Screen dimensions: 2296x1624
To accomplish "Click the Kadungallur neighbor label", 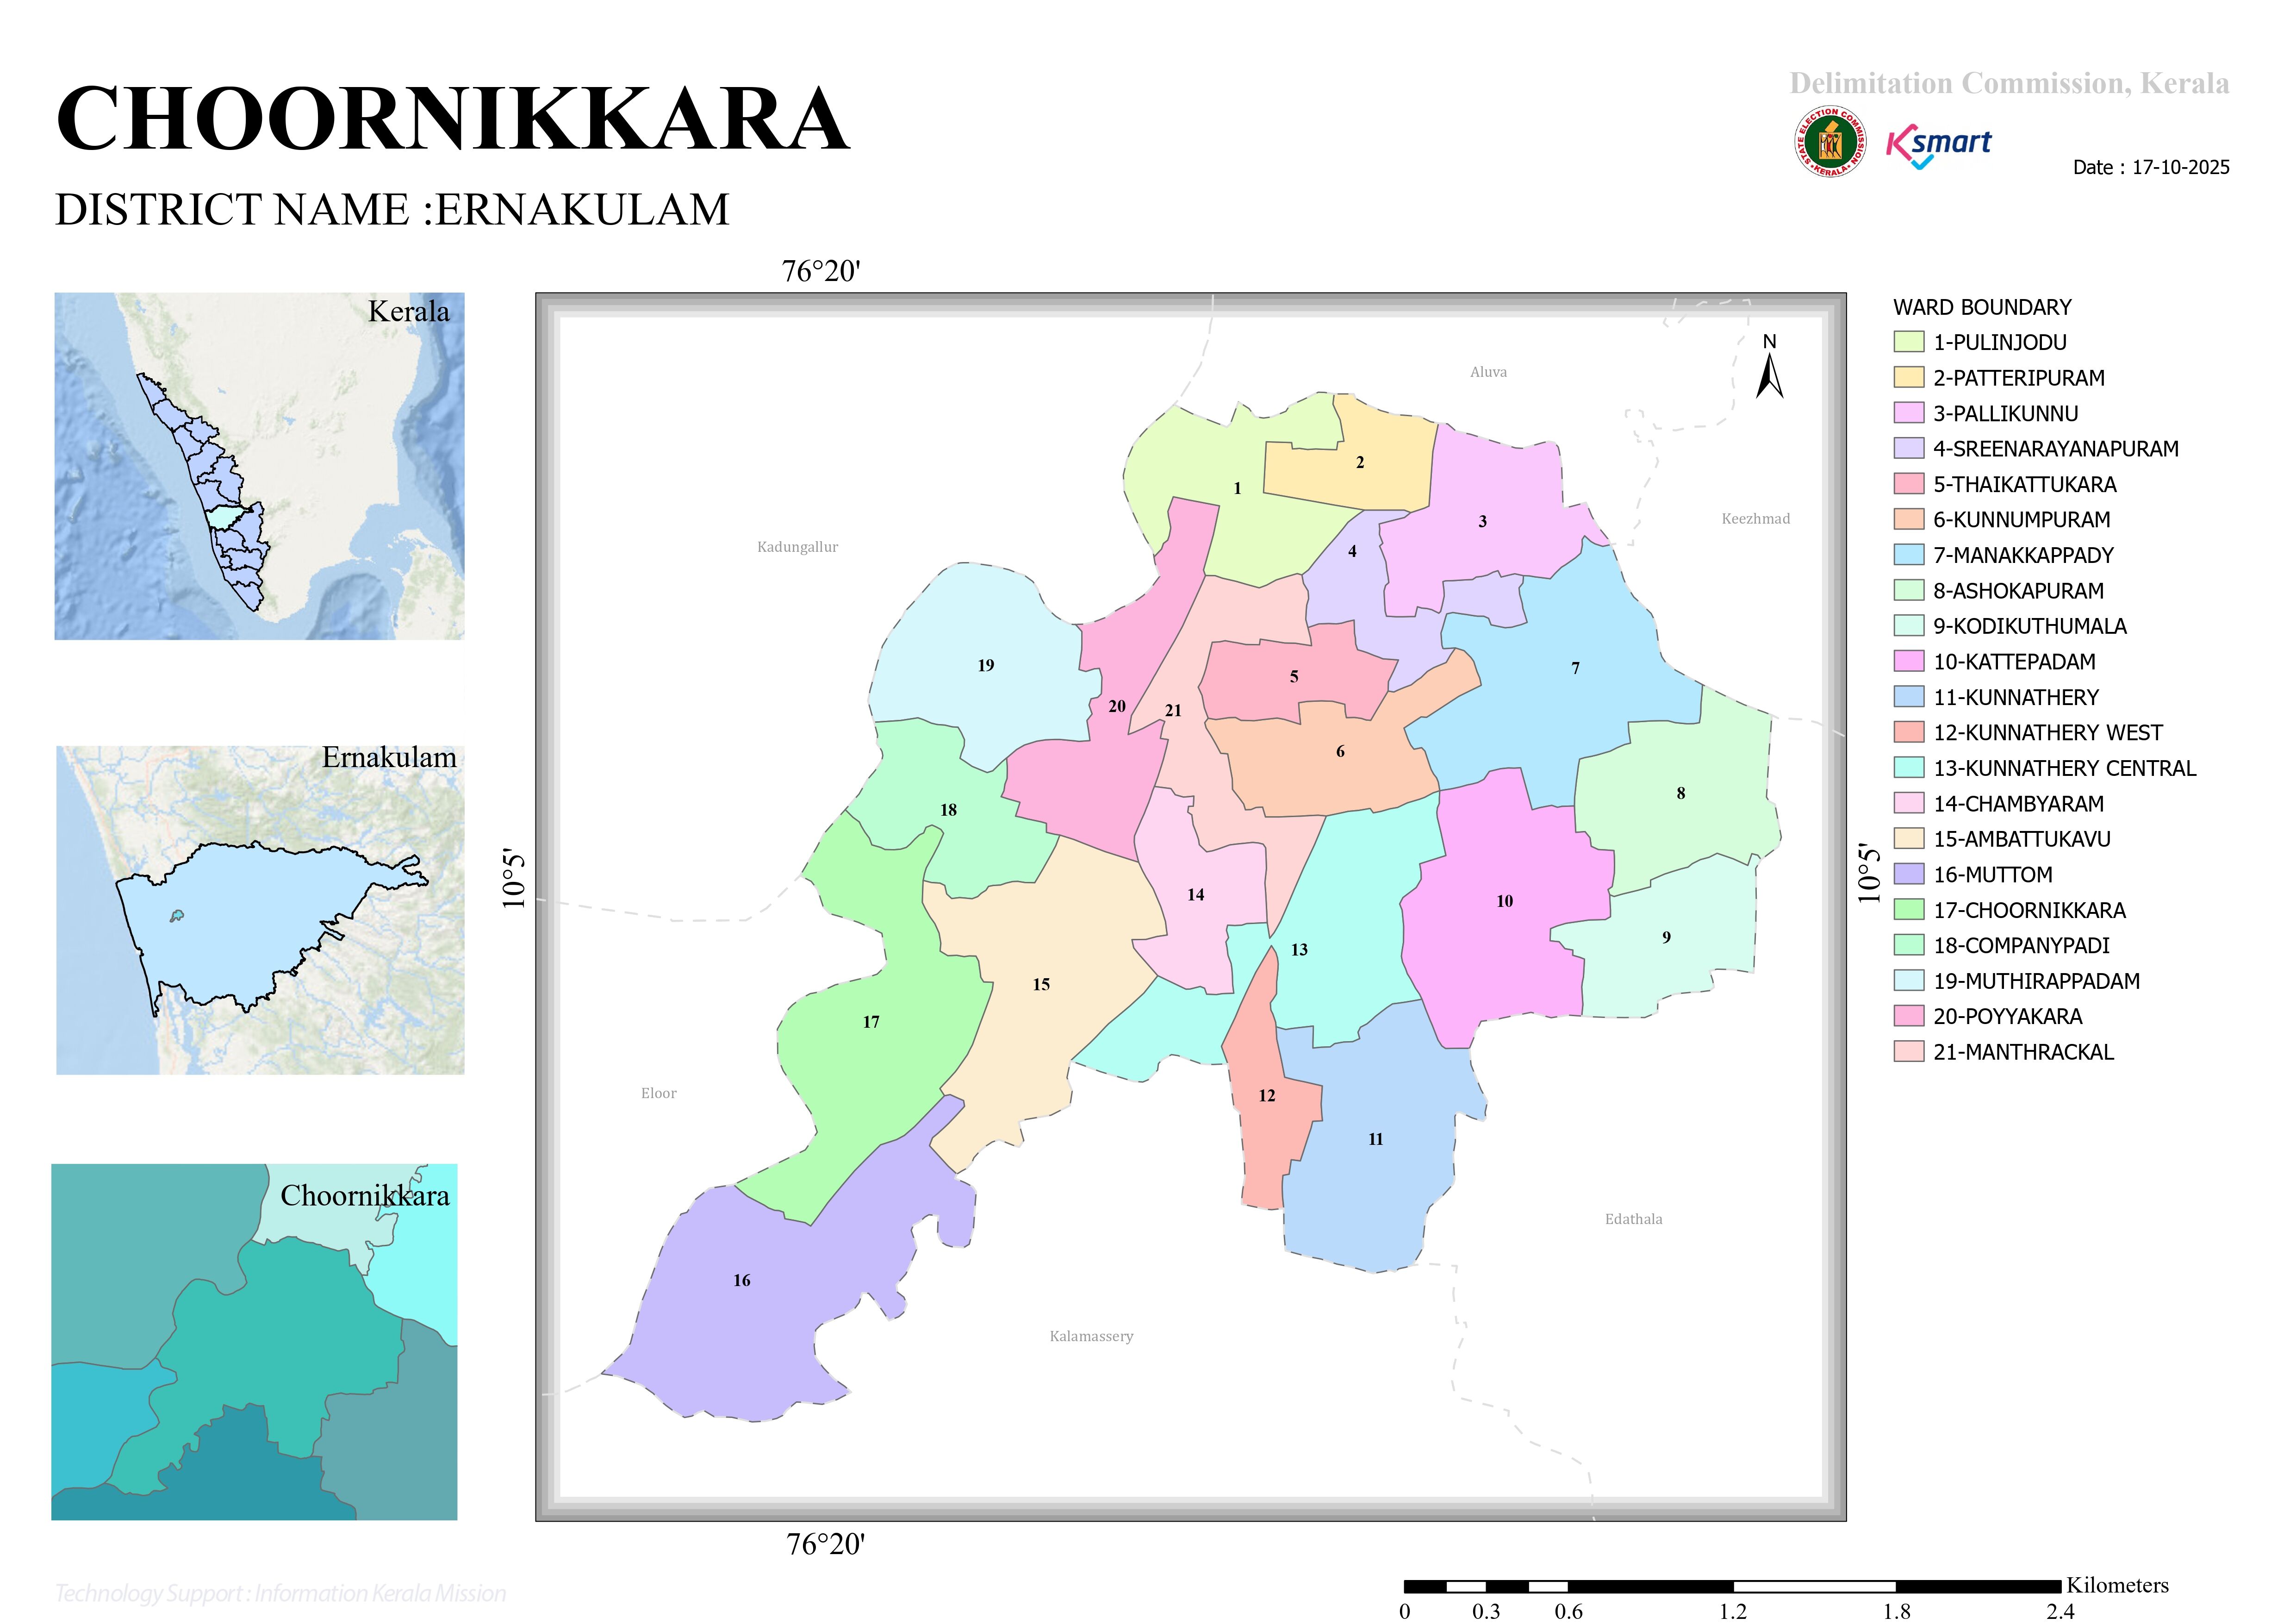I will click(x=797, y=547).
